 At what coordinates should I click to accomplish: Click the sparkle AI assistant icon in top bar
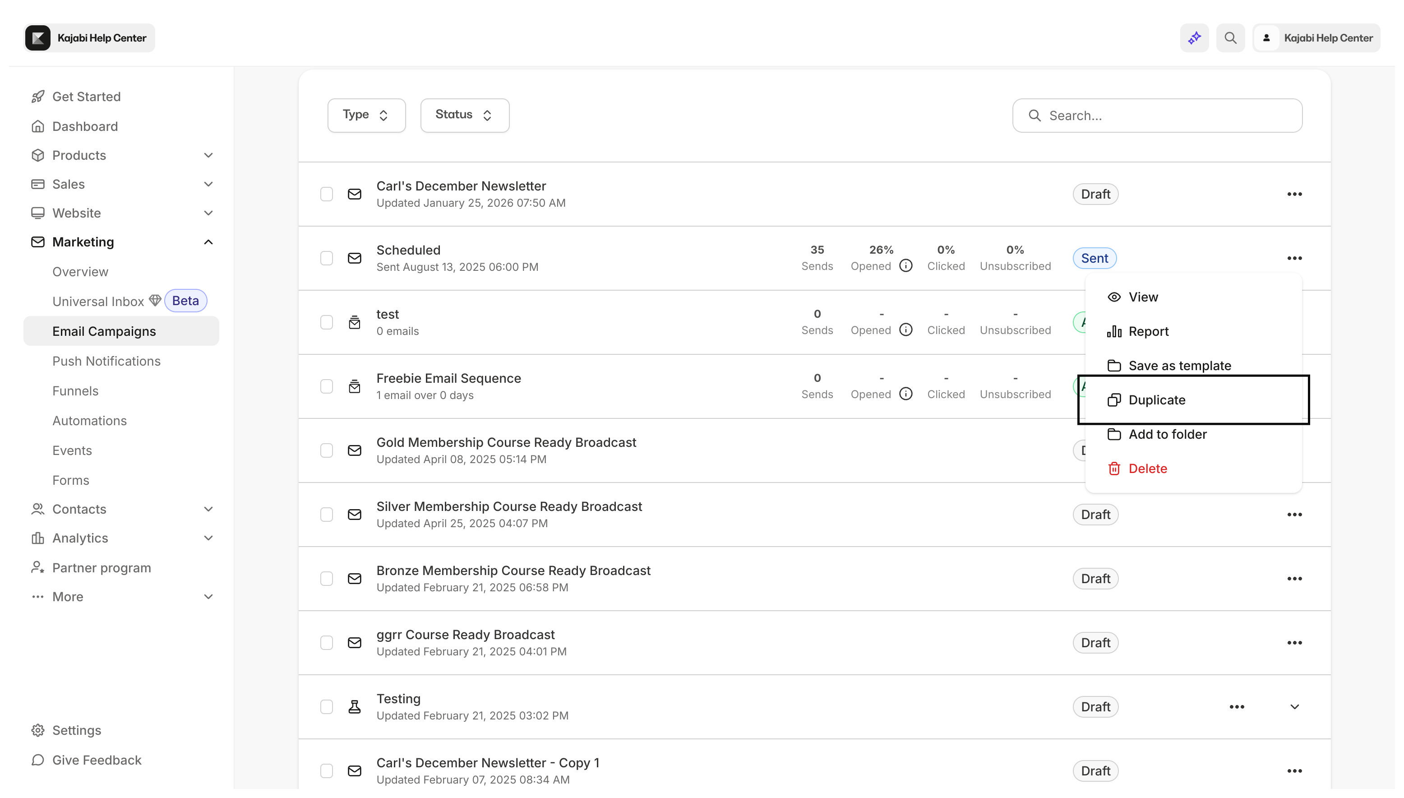pos(1194,38)
